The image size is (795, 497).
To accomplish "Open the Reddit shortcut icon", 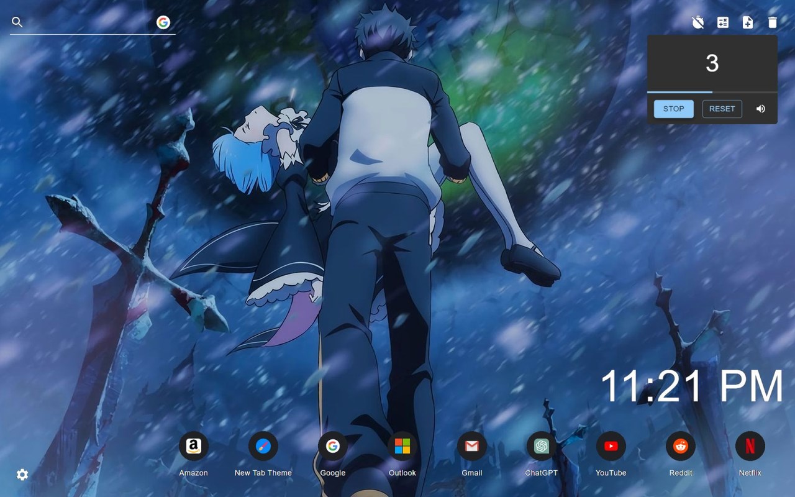I will click(681, 446).
